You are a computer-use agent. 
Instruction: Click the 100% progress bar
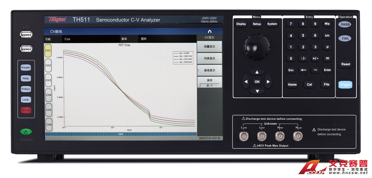[x=121, y=134]
